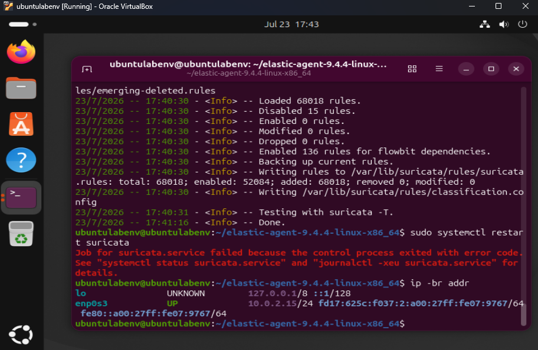Close the VirtualBox window
The height and width of the screenshot is (350, 538).
pyautogui.click(x=525, y=6)
